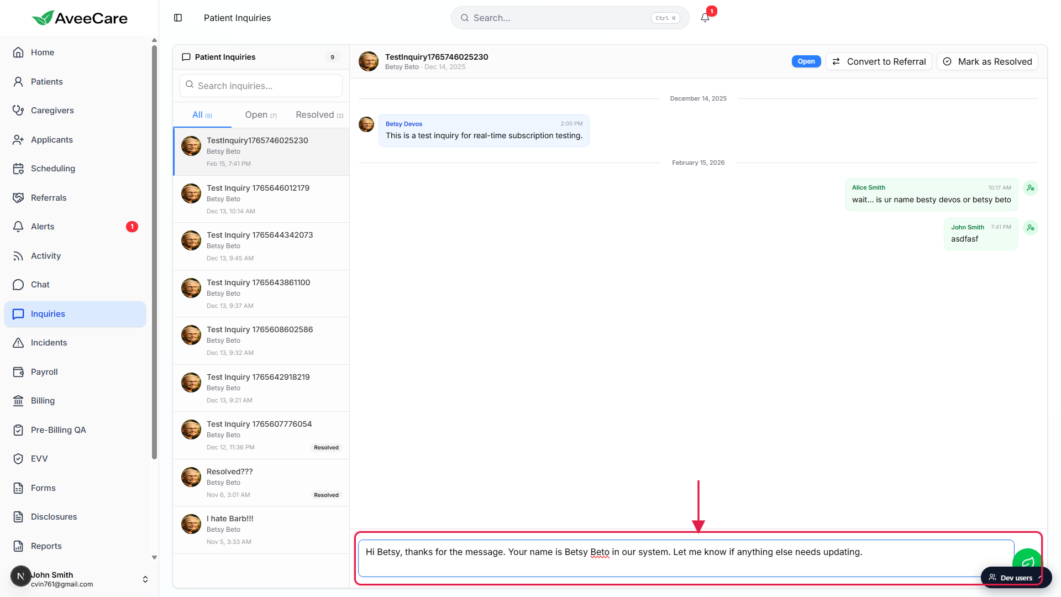This screenshot has width=1061, height=597.
Task: Click the Chat bubble icon
Action: point(18,285)
